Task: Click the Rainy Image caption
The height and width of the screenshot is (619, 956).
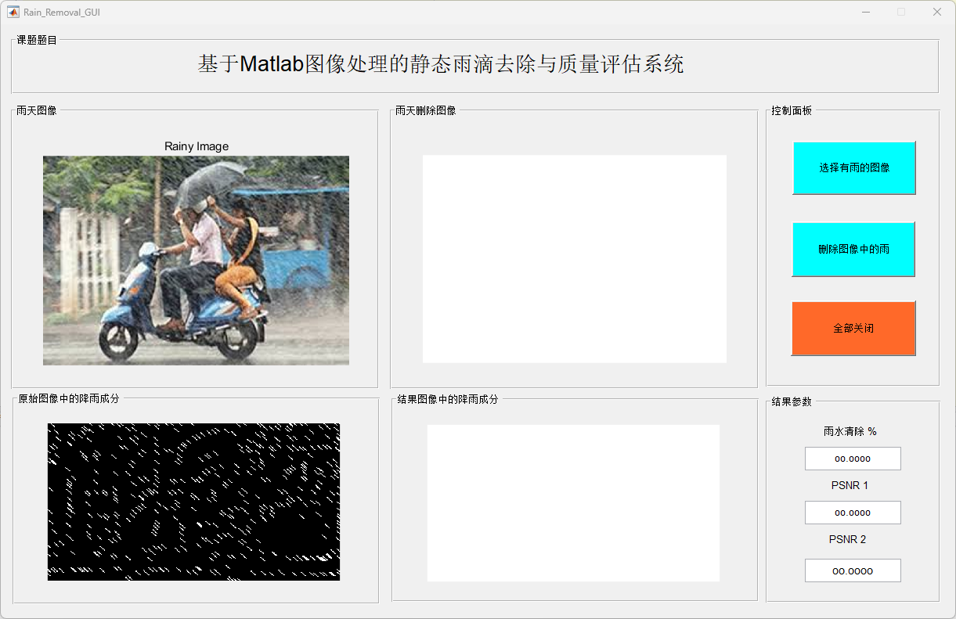Action: pos(197,146)
